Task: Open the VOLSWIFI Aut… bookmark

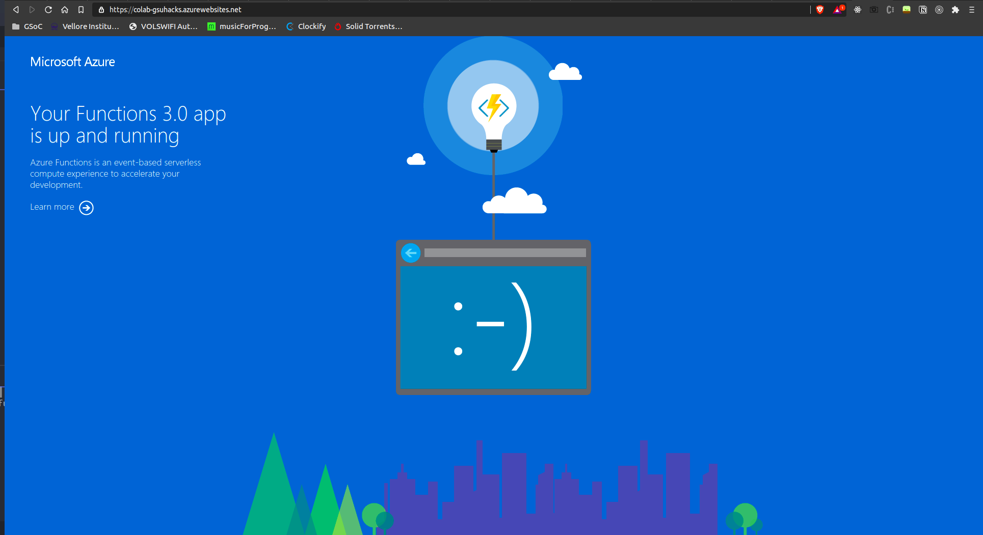Action: pos(164,26)
